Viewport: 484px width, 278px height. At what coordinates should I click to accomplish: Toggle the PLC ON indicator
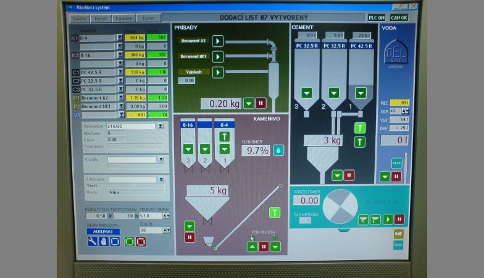click(x=376, y=18)
